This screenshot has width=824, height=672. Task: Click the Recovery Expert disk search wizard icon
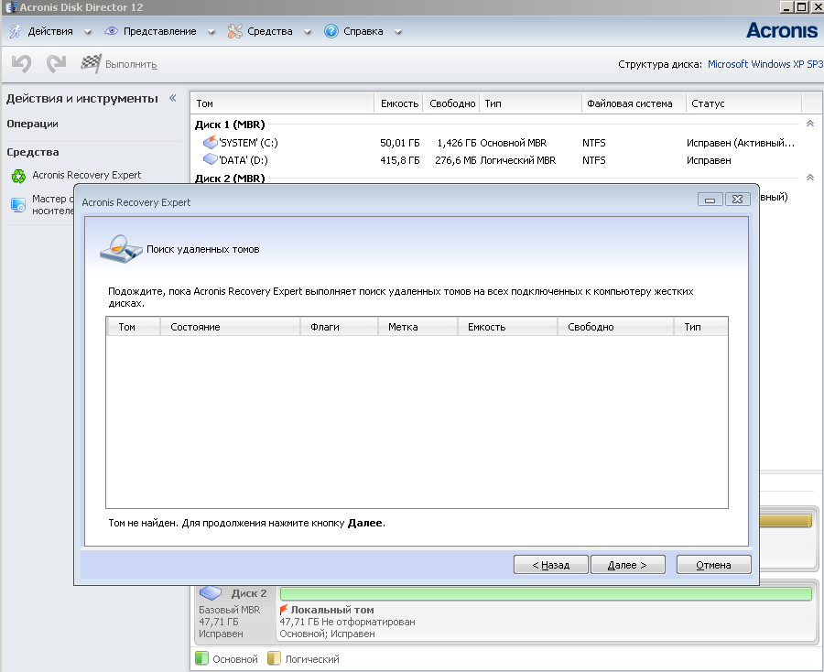[x=122, y=249]
